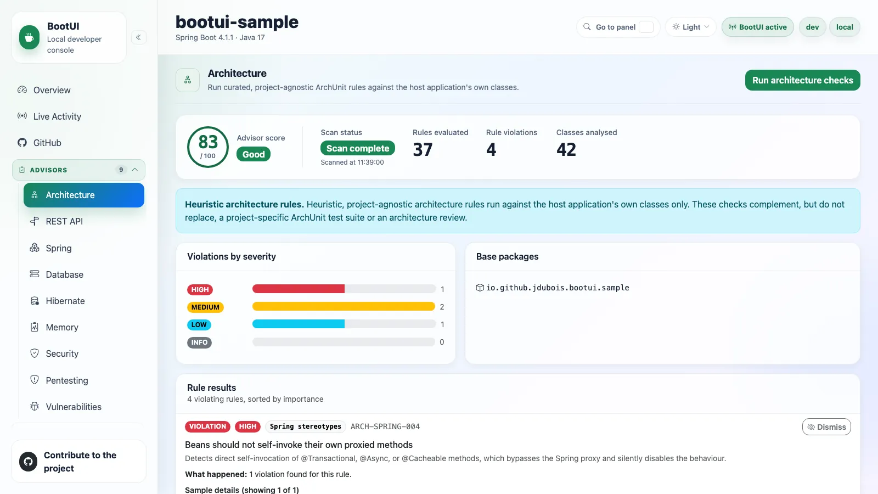Click the Go to panel search field
This screenshot has height=494, width=878.
[618, 27]
